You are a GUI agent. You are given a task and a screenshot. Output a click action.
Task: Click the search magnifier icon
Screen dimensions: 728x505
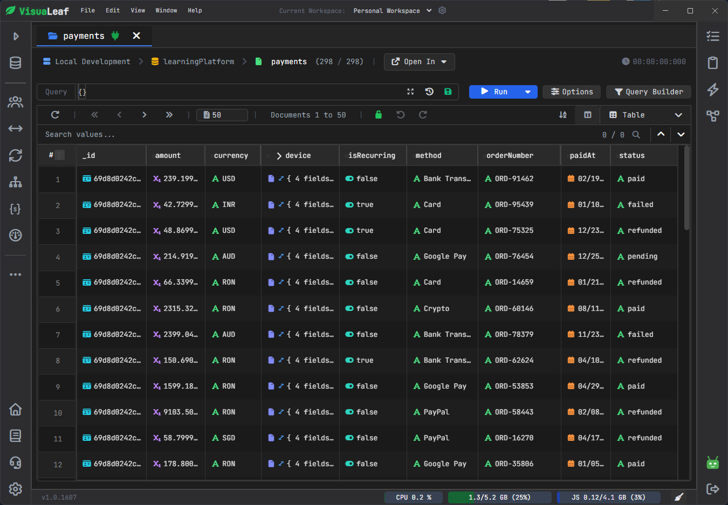coord(636,135)
